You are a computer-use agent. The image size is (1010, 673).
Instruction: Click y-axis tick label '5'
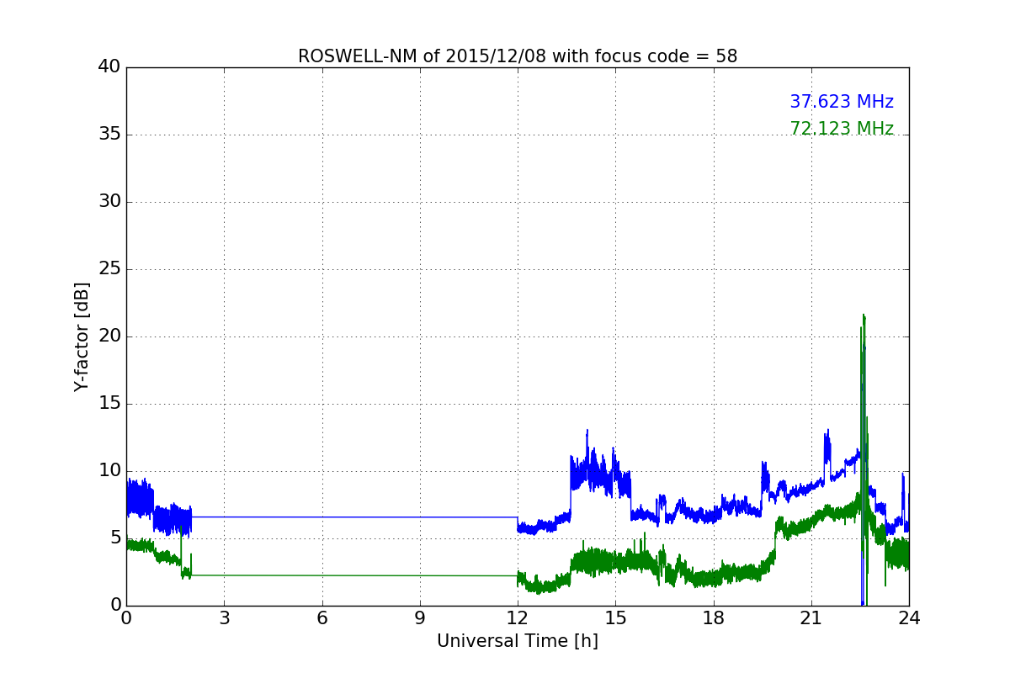pos(114,538)
